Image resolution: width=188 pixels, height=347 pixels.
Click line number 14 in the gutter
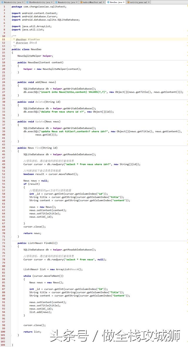point(4,49)
